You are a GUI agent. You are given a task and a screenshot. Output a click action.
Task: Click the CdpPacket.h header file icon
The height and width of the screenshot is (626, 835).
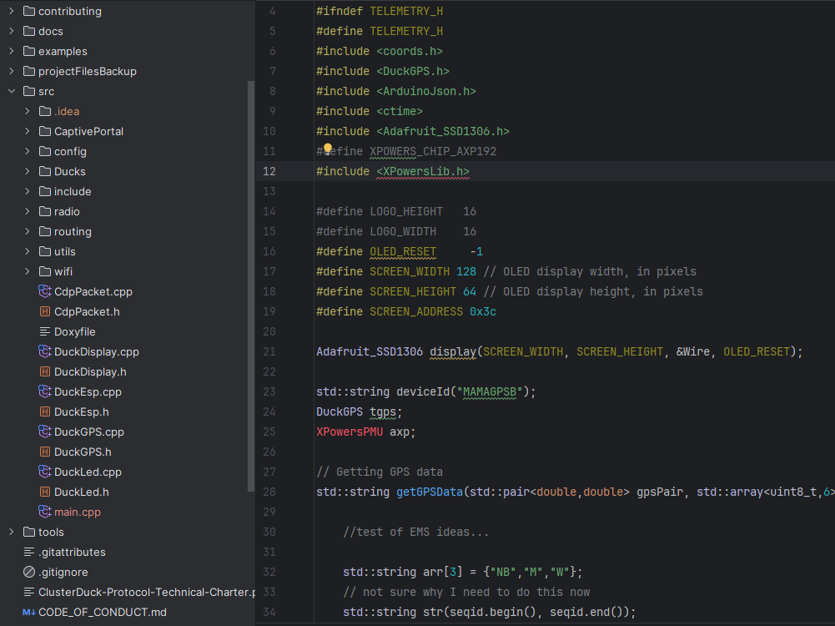tap(45, 311)
